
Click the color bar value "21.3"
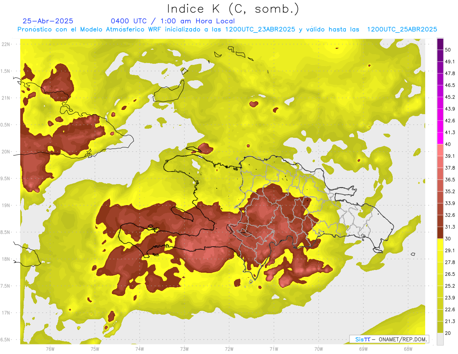450,322
